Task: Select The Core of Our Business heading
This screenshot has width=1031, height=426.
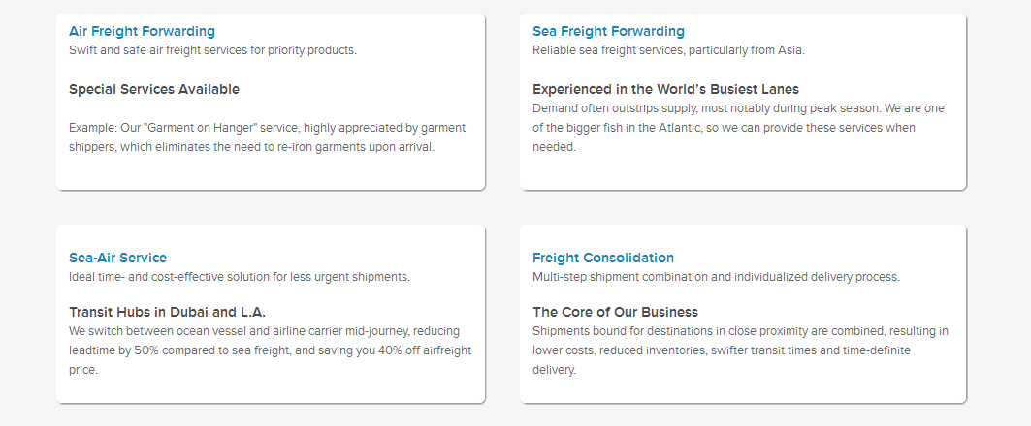Action: [x=615, y=312]
